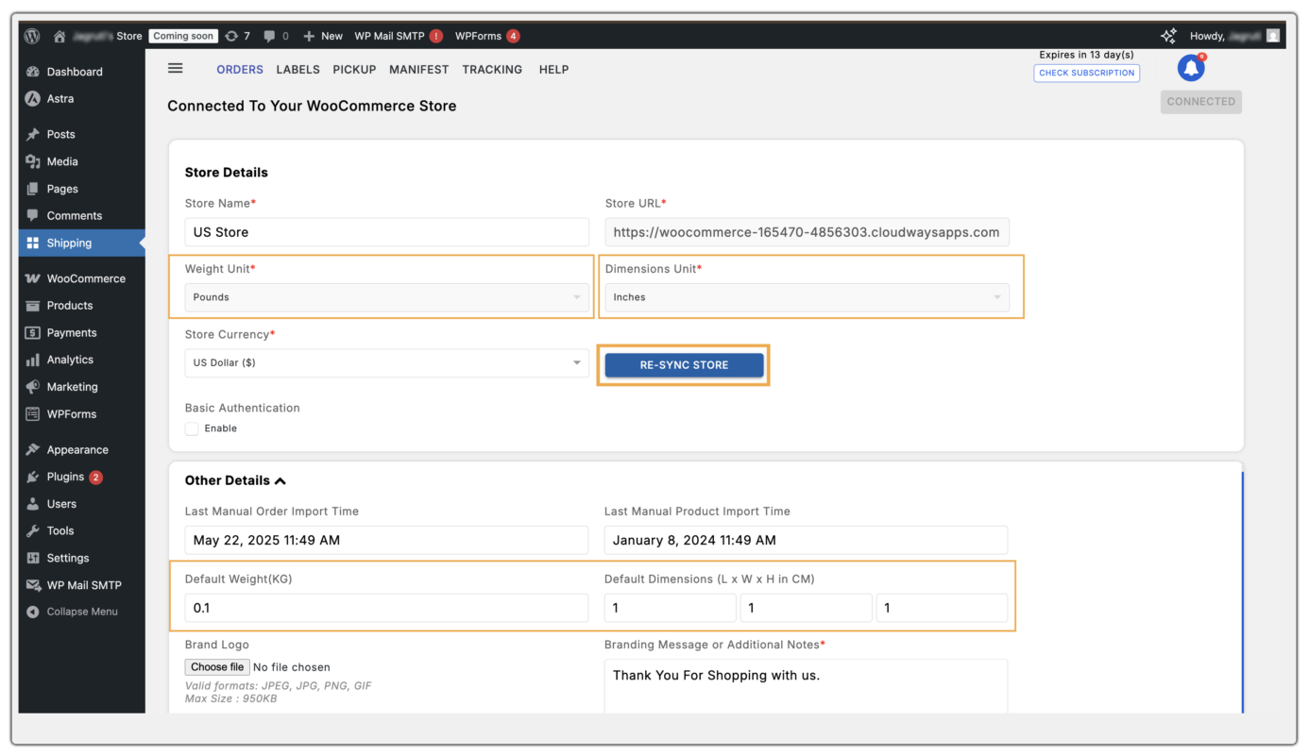Click the Tools wrench icon

click(33, 530)
